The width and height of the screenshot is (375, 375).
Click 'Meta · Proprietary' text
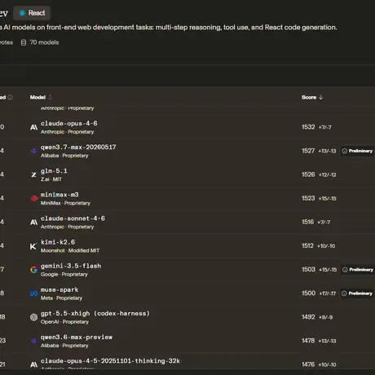tap(61, 298)
